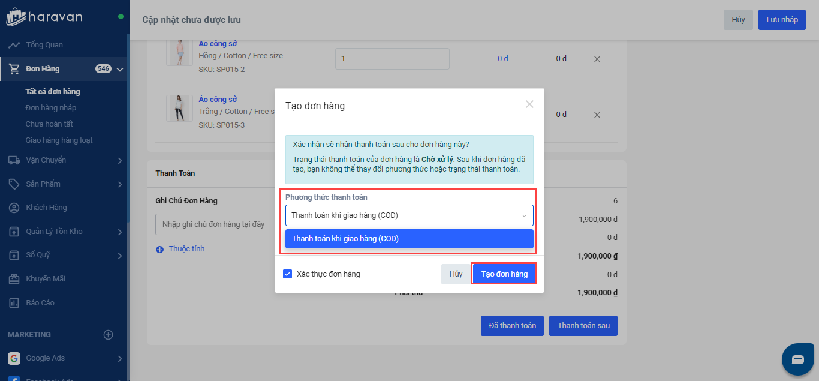Click the plus icon beside MARKETING

pos(109,335)
